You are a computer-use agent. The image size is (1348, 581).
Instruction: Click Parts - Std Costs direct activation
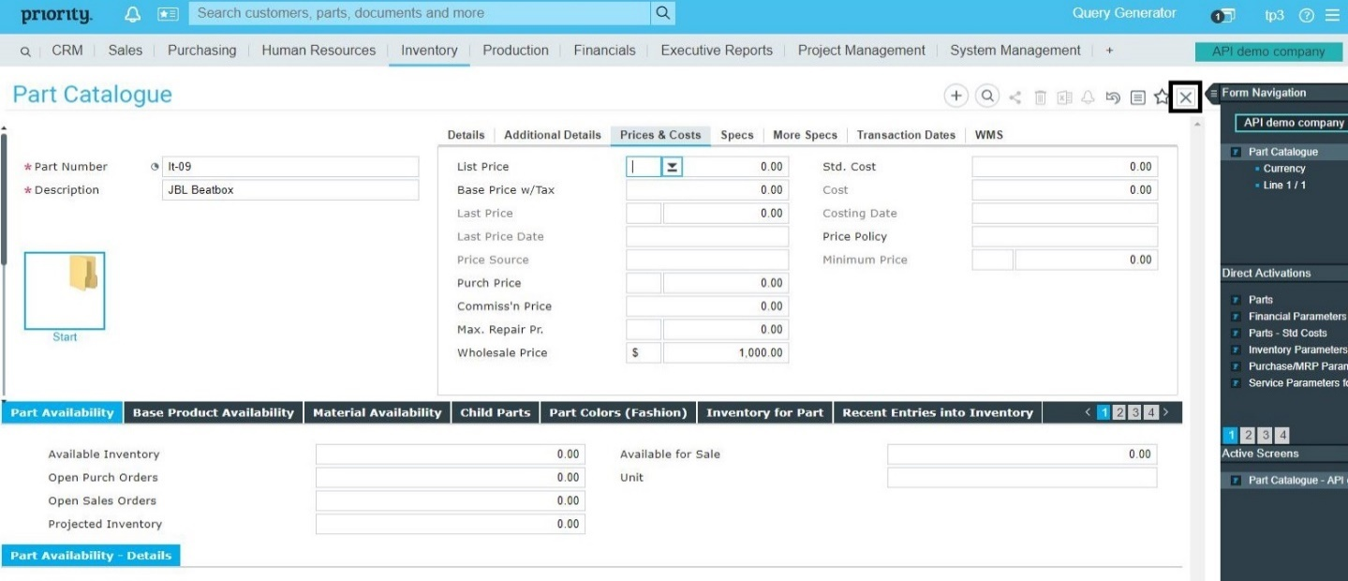tap(1287, 333)
